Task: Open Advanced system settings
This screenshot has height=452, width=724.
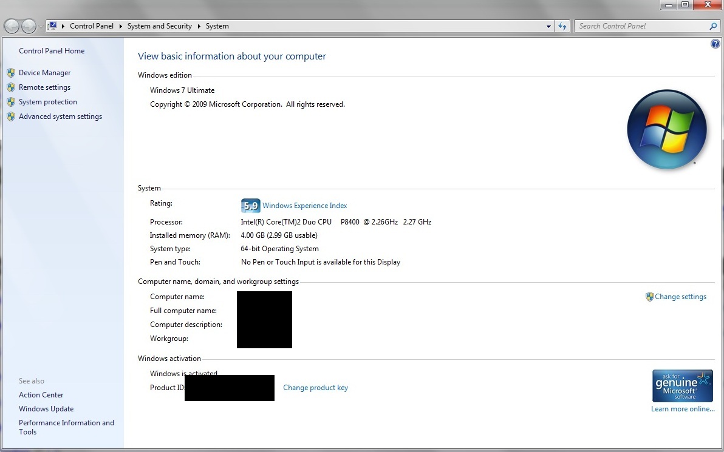Action: 61,116
